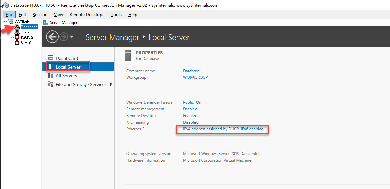Screen dimensions: 390x189
Task: Select the Domain server in tree
Action: (27, 32)
